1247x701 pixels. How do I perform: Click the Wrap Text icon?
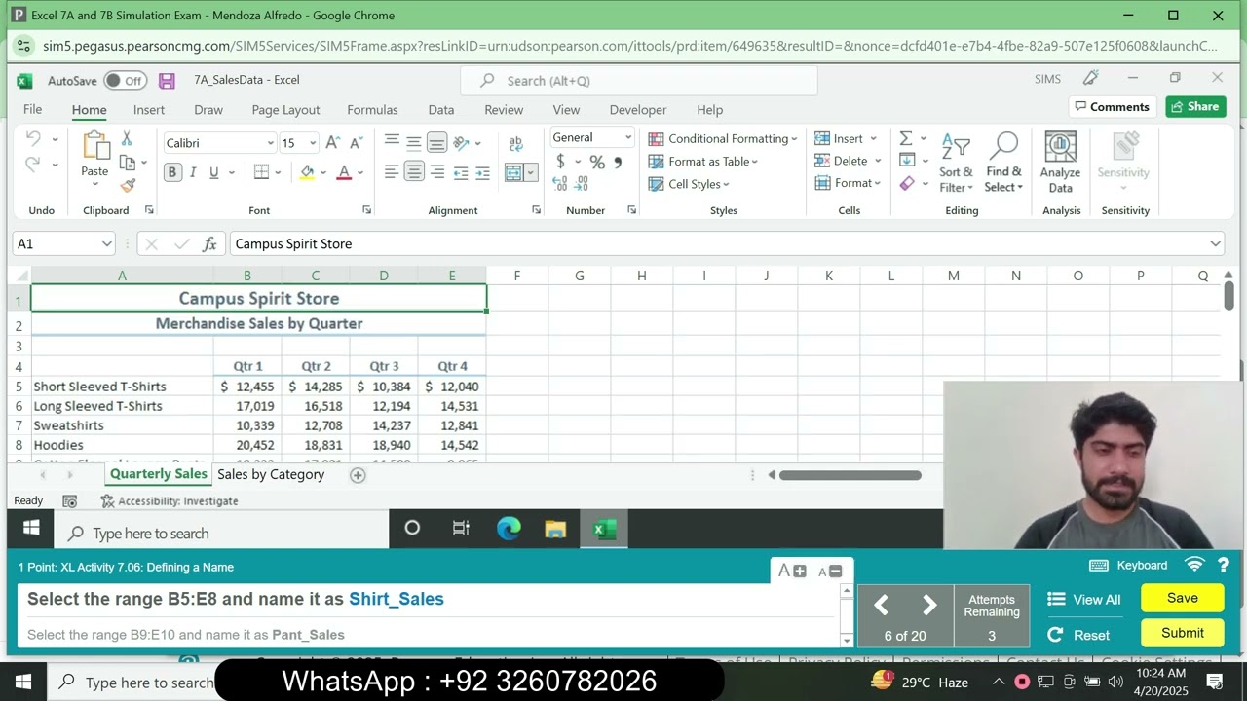515,144
